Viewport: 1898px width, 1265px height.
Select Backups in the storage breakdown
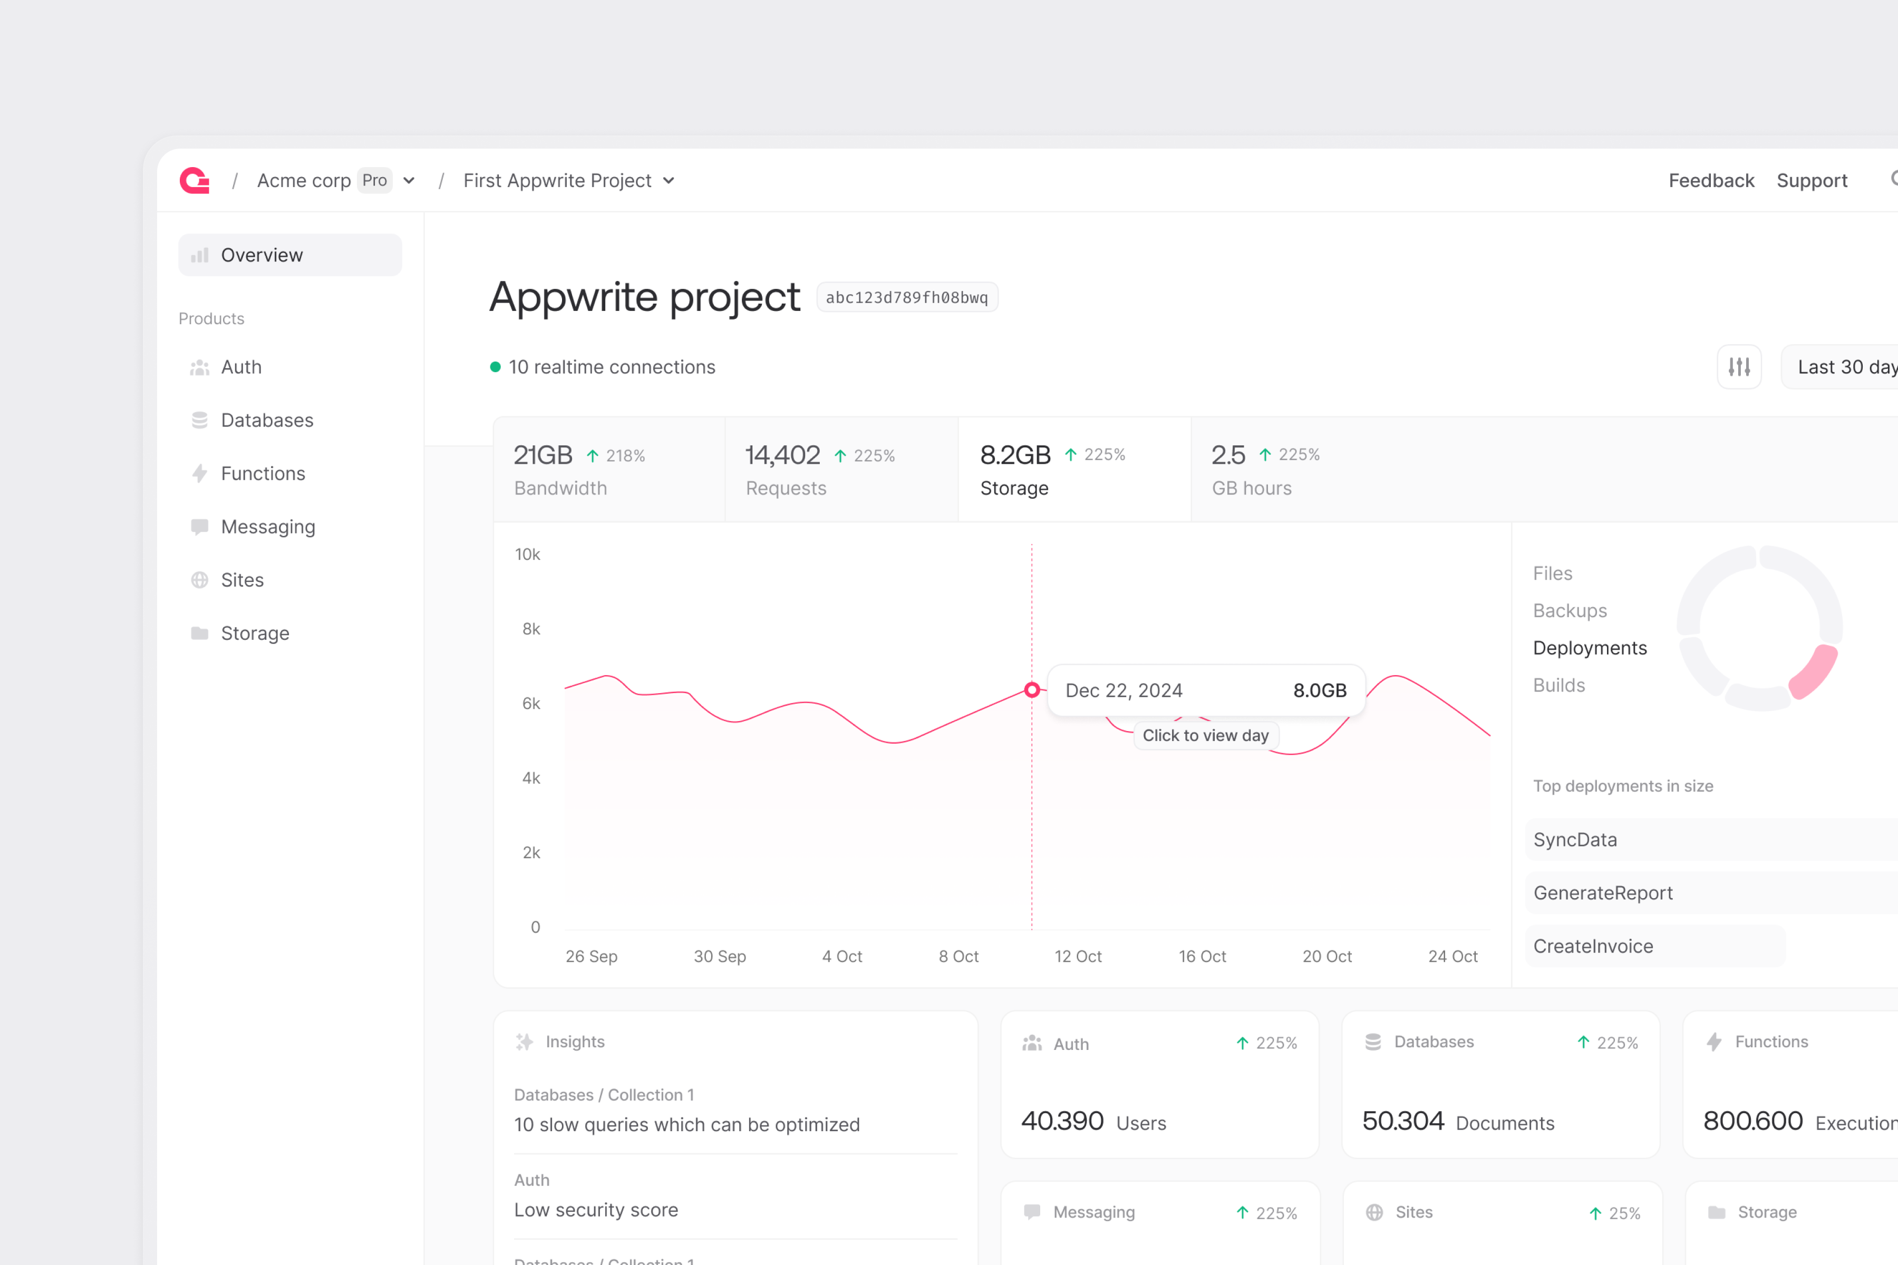[x=1570, y=611]
